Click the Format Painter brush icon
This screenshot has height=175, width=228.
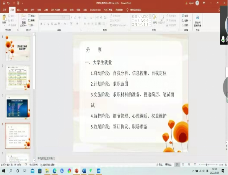point(9,25)
